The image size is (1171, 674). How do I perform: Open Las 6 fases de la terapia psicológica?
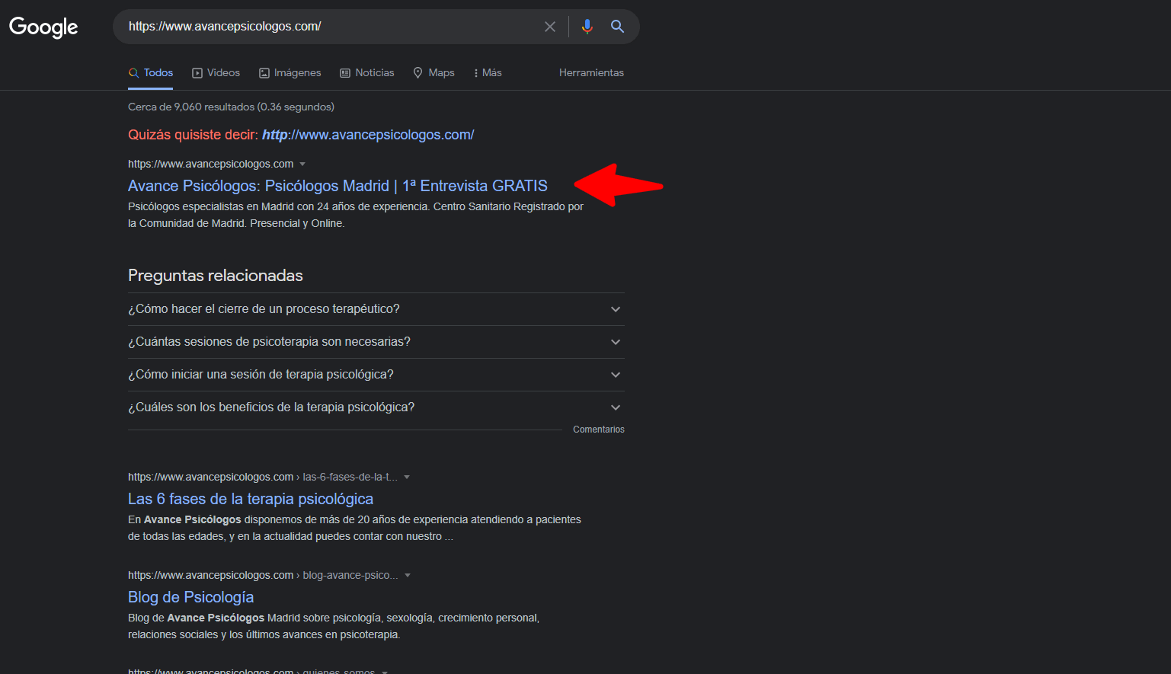click(x=251, y=499)
